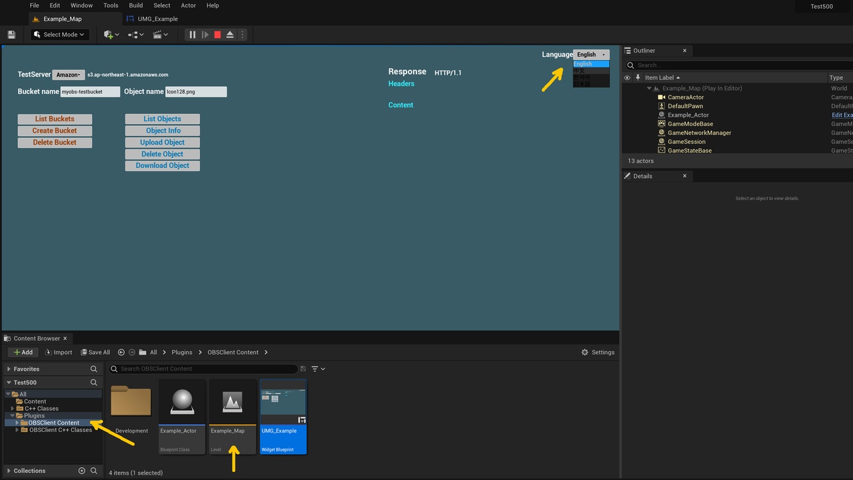
Task: Open the Actor menu
Action: pyautogui.click(x=189, y=5)
